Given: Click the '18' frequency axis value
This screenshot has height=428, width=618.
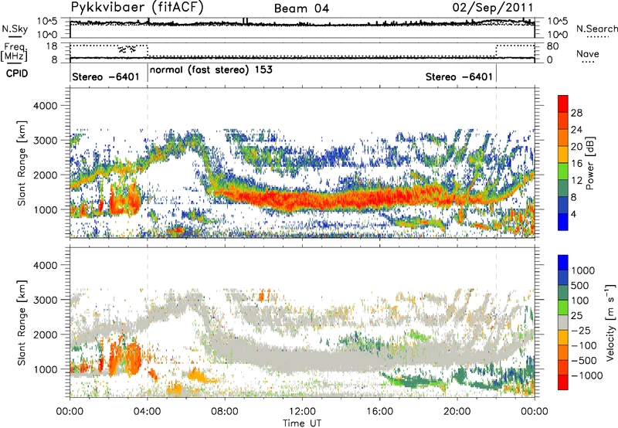Looking at the screenshot, I should point(52,46).
